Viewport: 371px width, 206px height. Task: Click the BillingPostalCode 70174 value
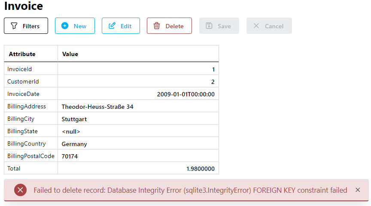point(70,156)
